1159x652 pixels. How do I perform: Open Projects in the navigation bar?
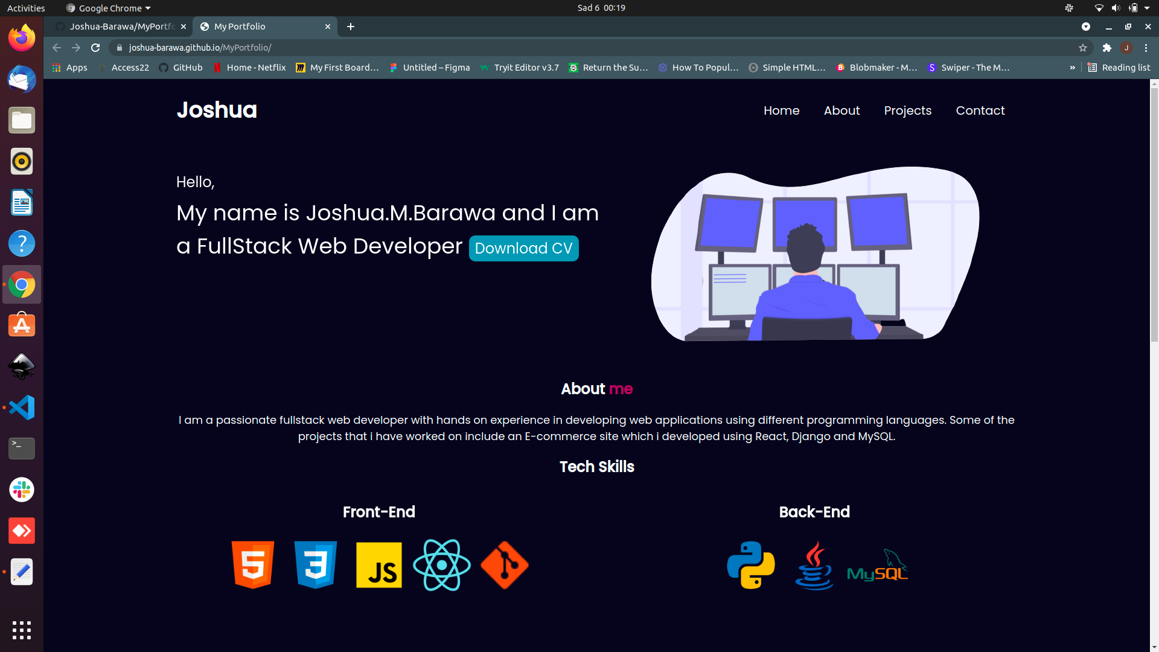pyautogui.click(x=908, y=110)
